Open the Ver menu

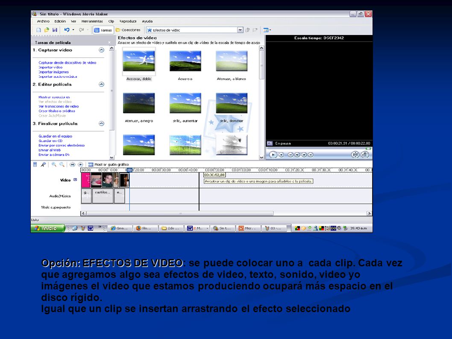click(x=73, y=21)
